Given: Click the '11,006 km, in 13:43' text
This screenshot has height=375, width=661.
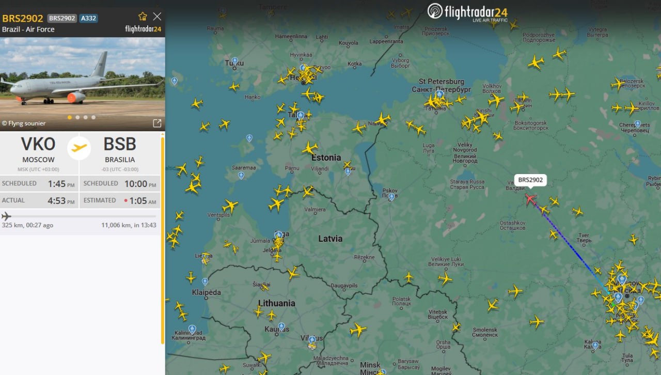Looking at the screenshot, I should [x=129, y=225].
